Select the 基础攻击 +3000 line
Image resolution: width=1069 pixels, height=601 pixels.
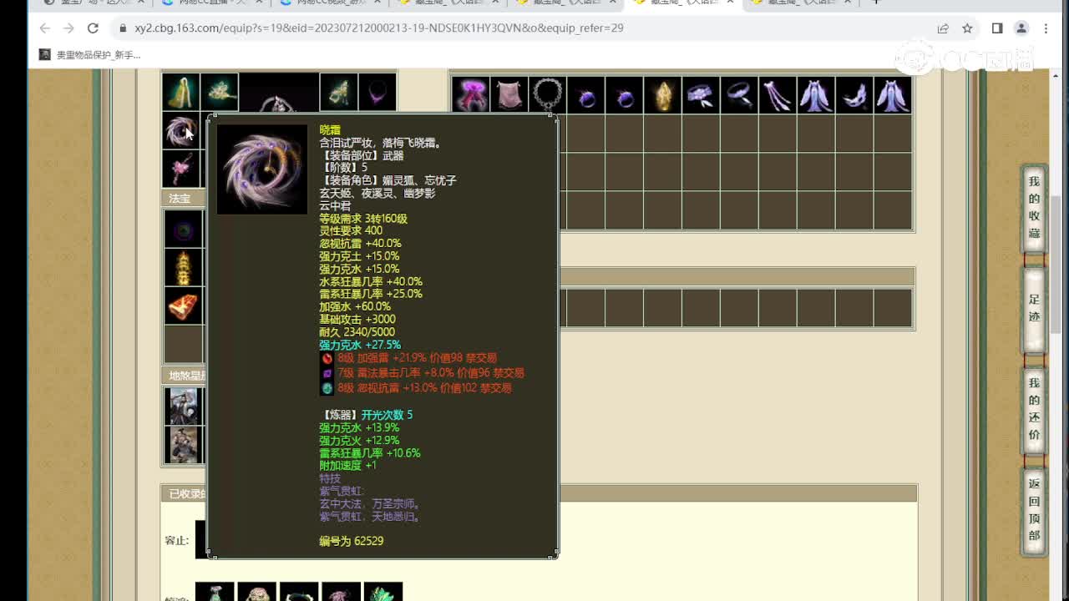[x=357, y=320]
